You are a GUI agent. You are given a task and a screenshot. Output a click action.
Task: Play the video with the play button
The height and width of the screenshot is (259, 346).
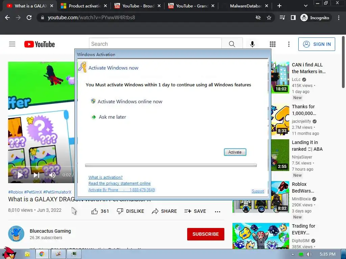(20, 175)
